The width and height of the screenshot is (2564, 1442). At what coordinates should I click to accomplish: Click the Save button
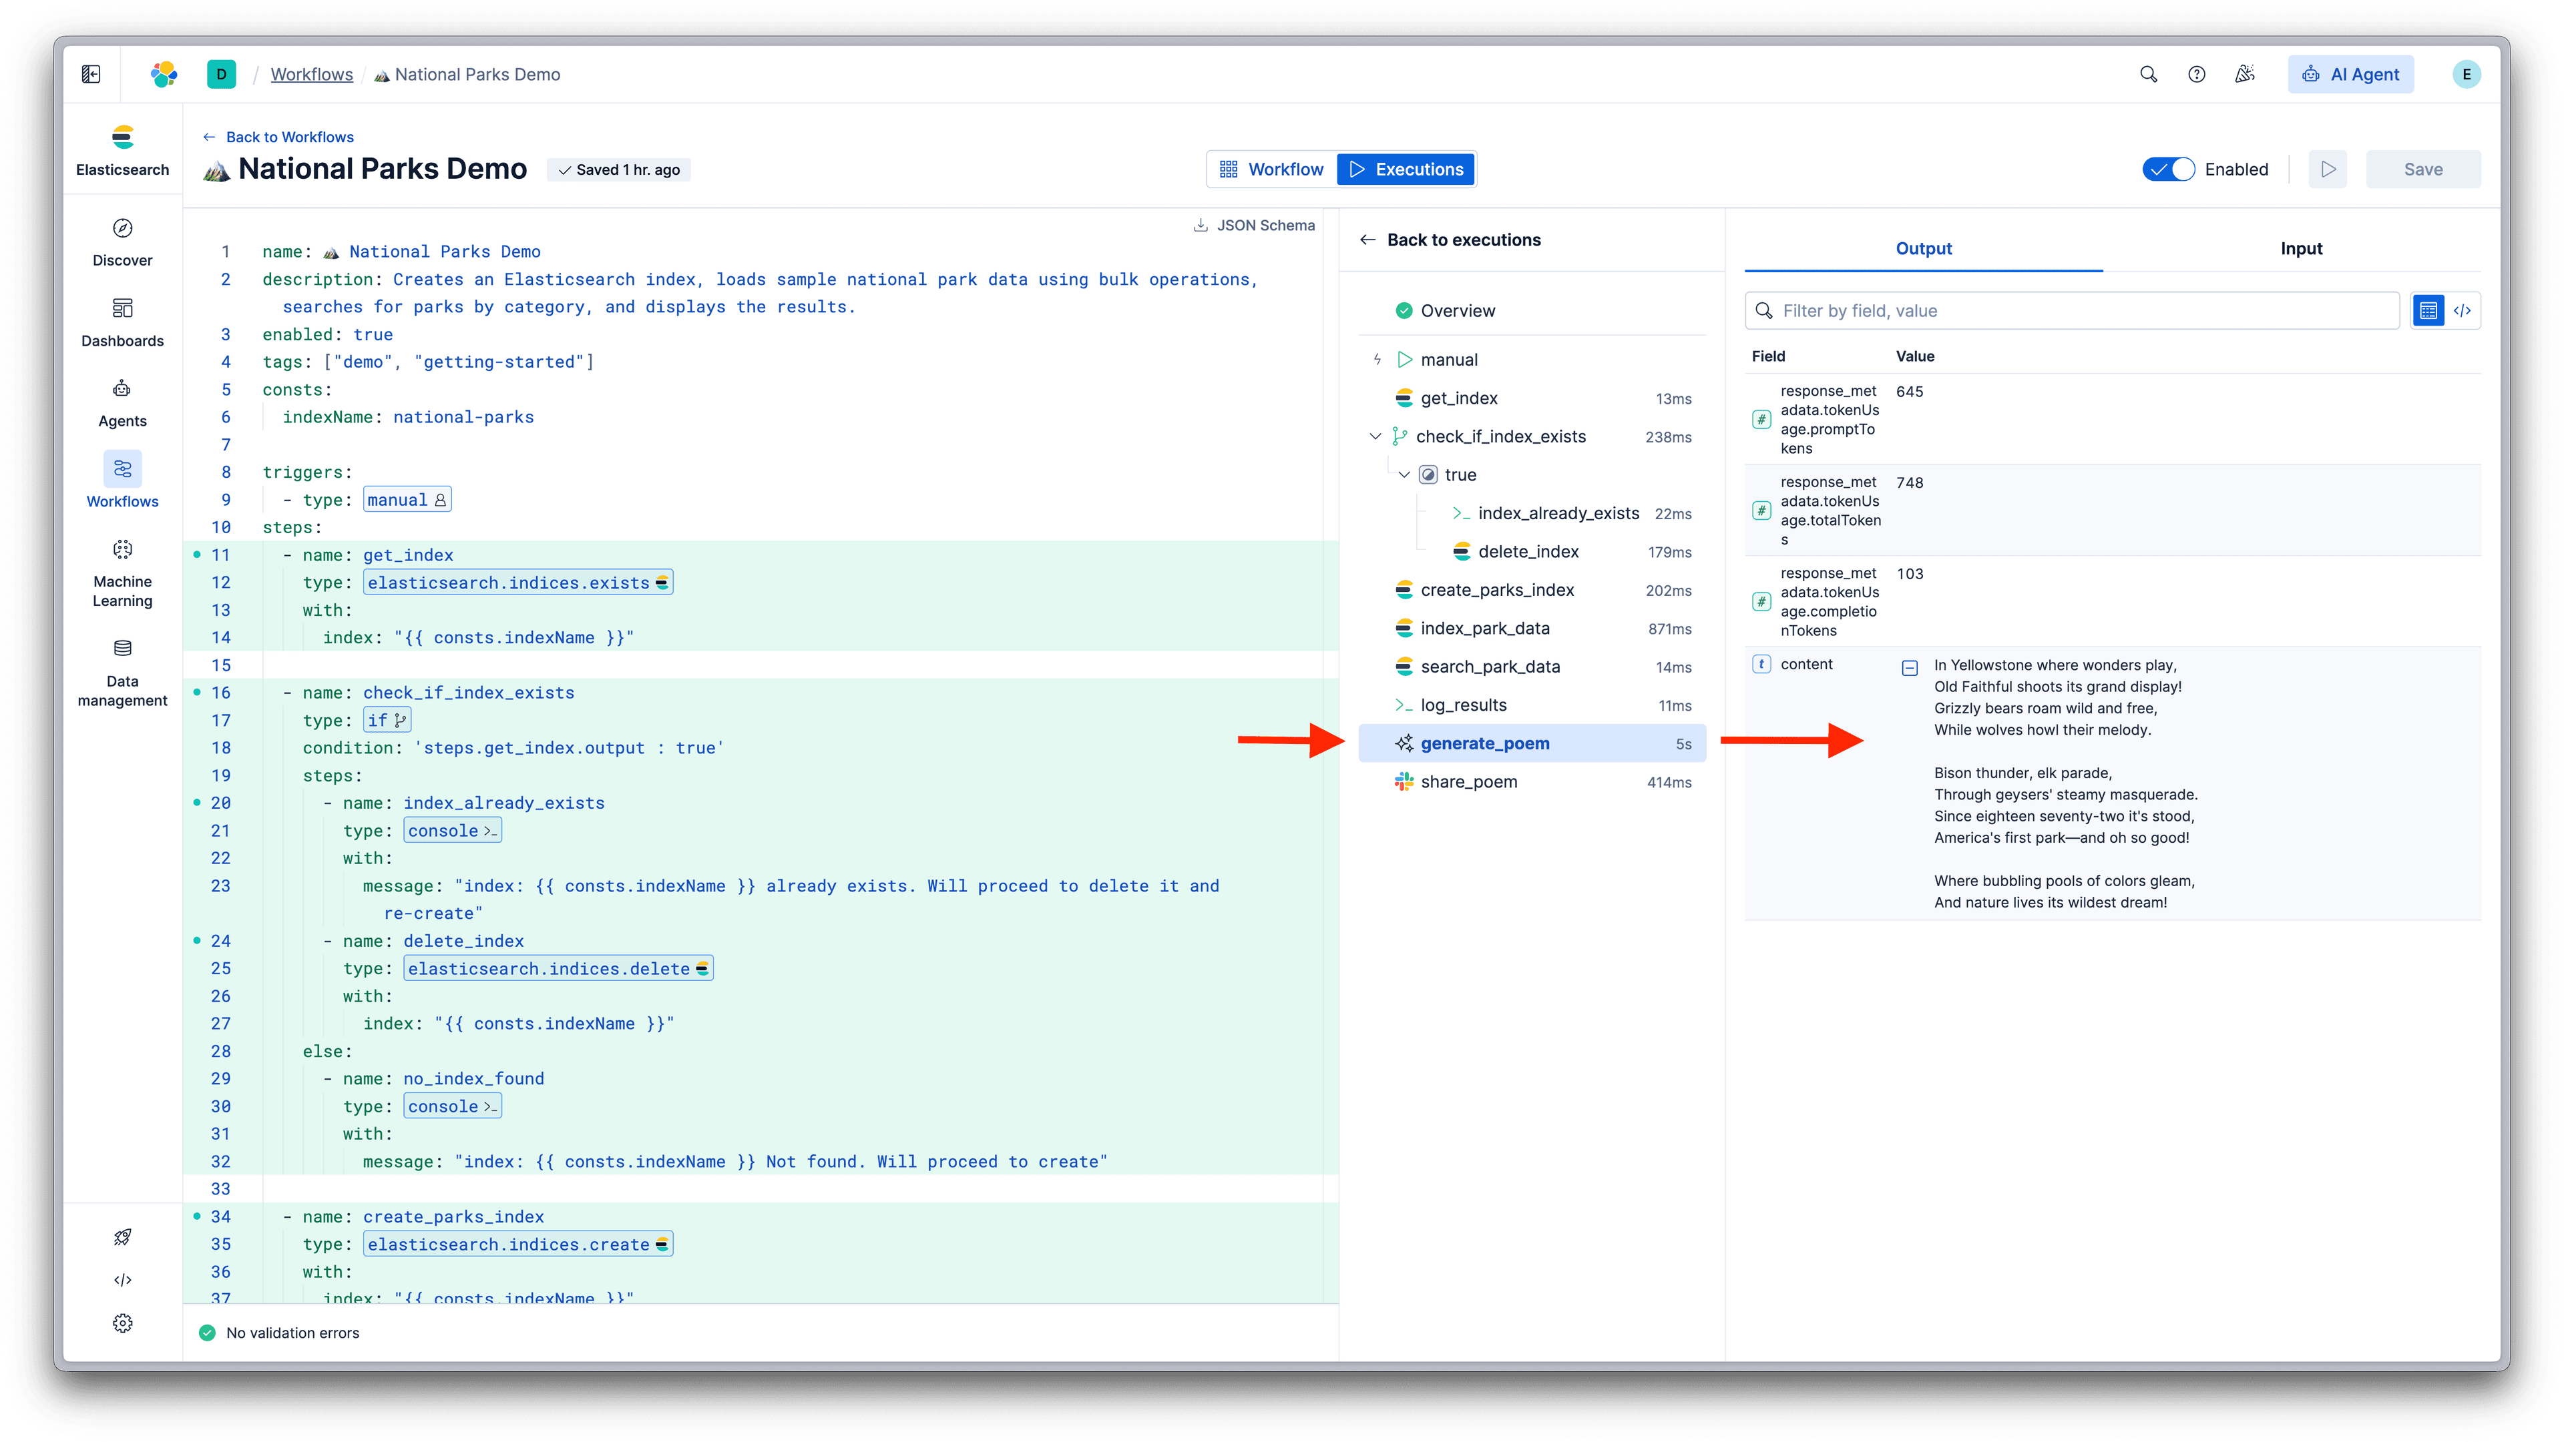tap(2424, 168)
